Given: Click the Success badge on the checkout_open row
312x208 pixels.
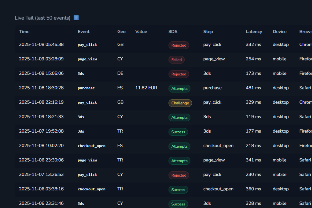Looking at the screenshot, I should tap(178, 190).
